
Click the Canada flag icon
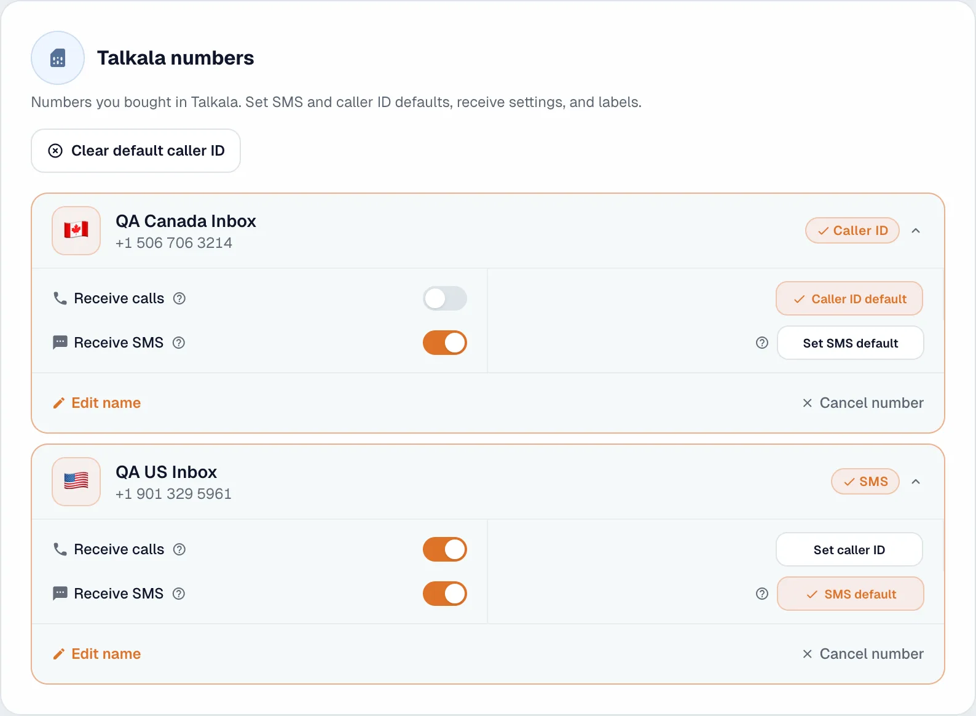coord(76,230)
